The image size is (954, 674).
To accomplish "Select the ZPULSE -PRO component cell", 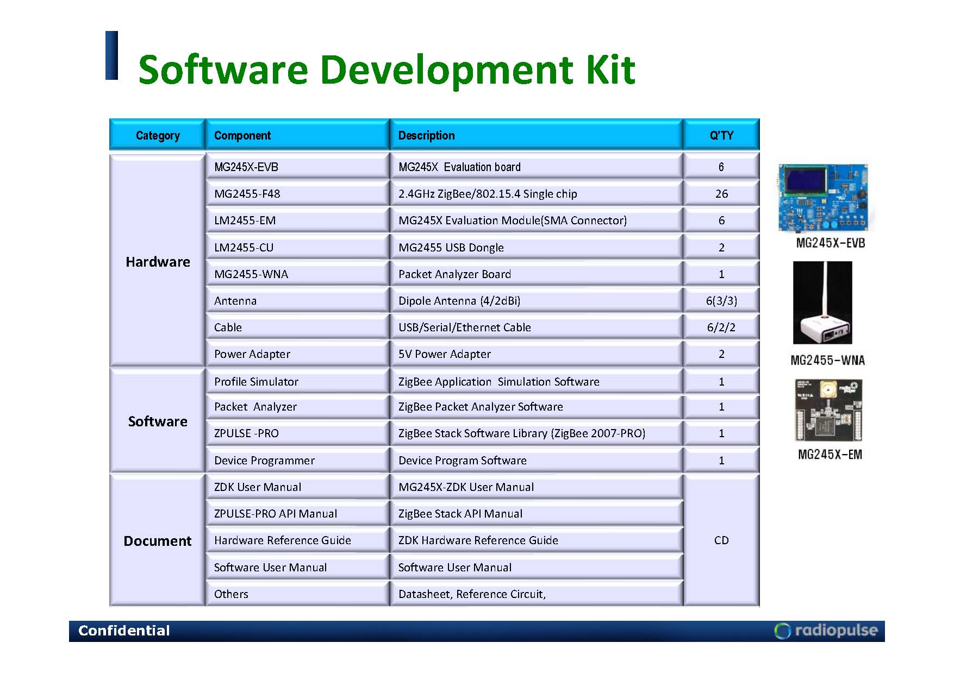I will (297, 433).
